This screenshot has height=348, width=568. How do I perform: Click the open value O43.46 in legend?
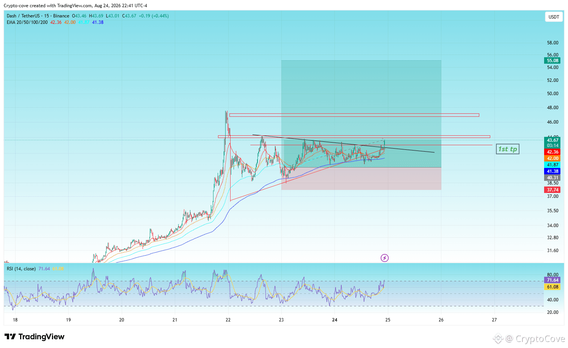79,16
